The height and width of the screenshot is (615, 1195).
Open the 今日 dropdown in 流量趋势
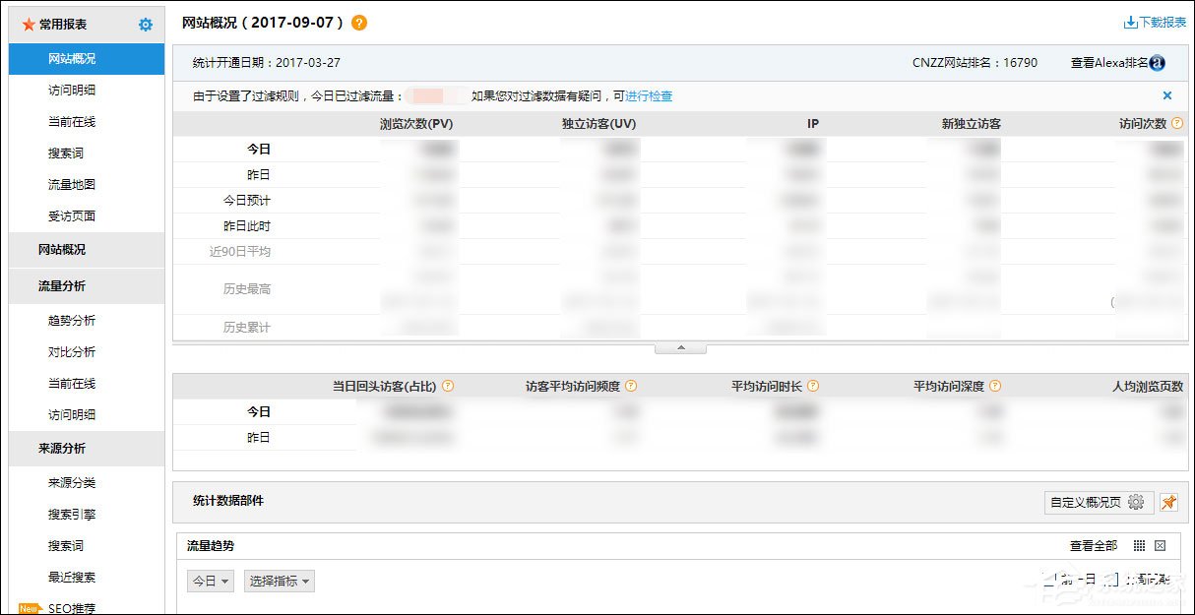click(x=210, y=581)
